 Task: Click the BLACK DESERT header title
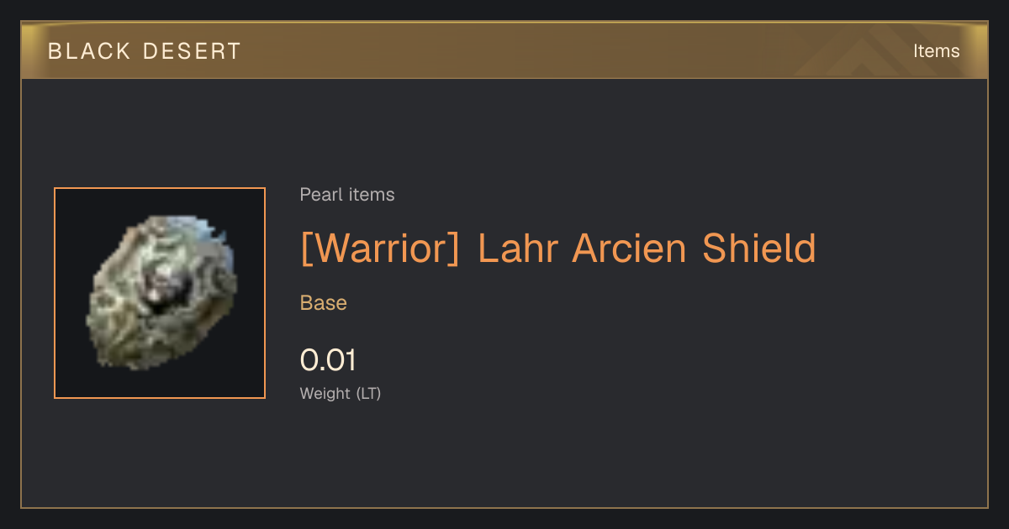[x=145, y=51]
